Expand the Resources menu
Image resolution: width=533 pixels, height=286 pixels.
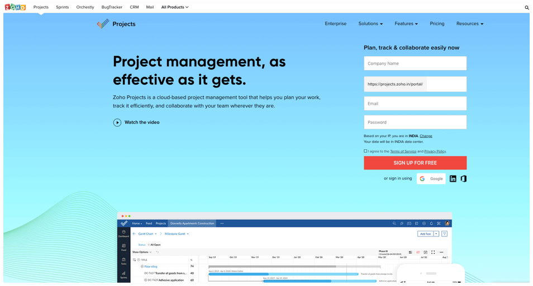tap(470, 24)
